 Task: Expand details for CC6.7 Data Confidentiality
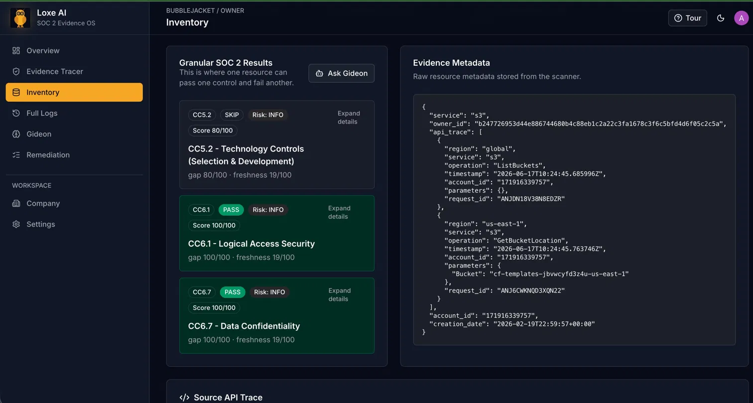point(339,295)
